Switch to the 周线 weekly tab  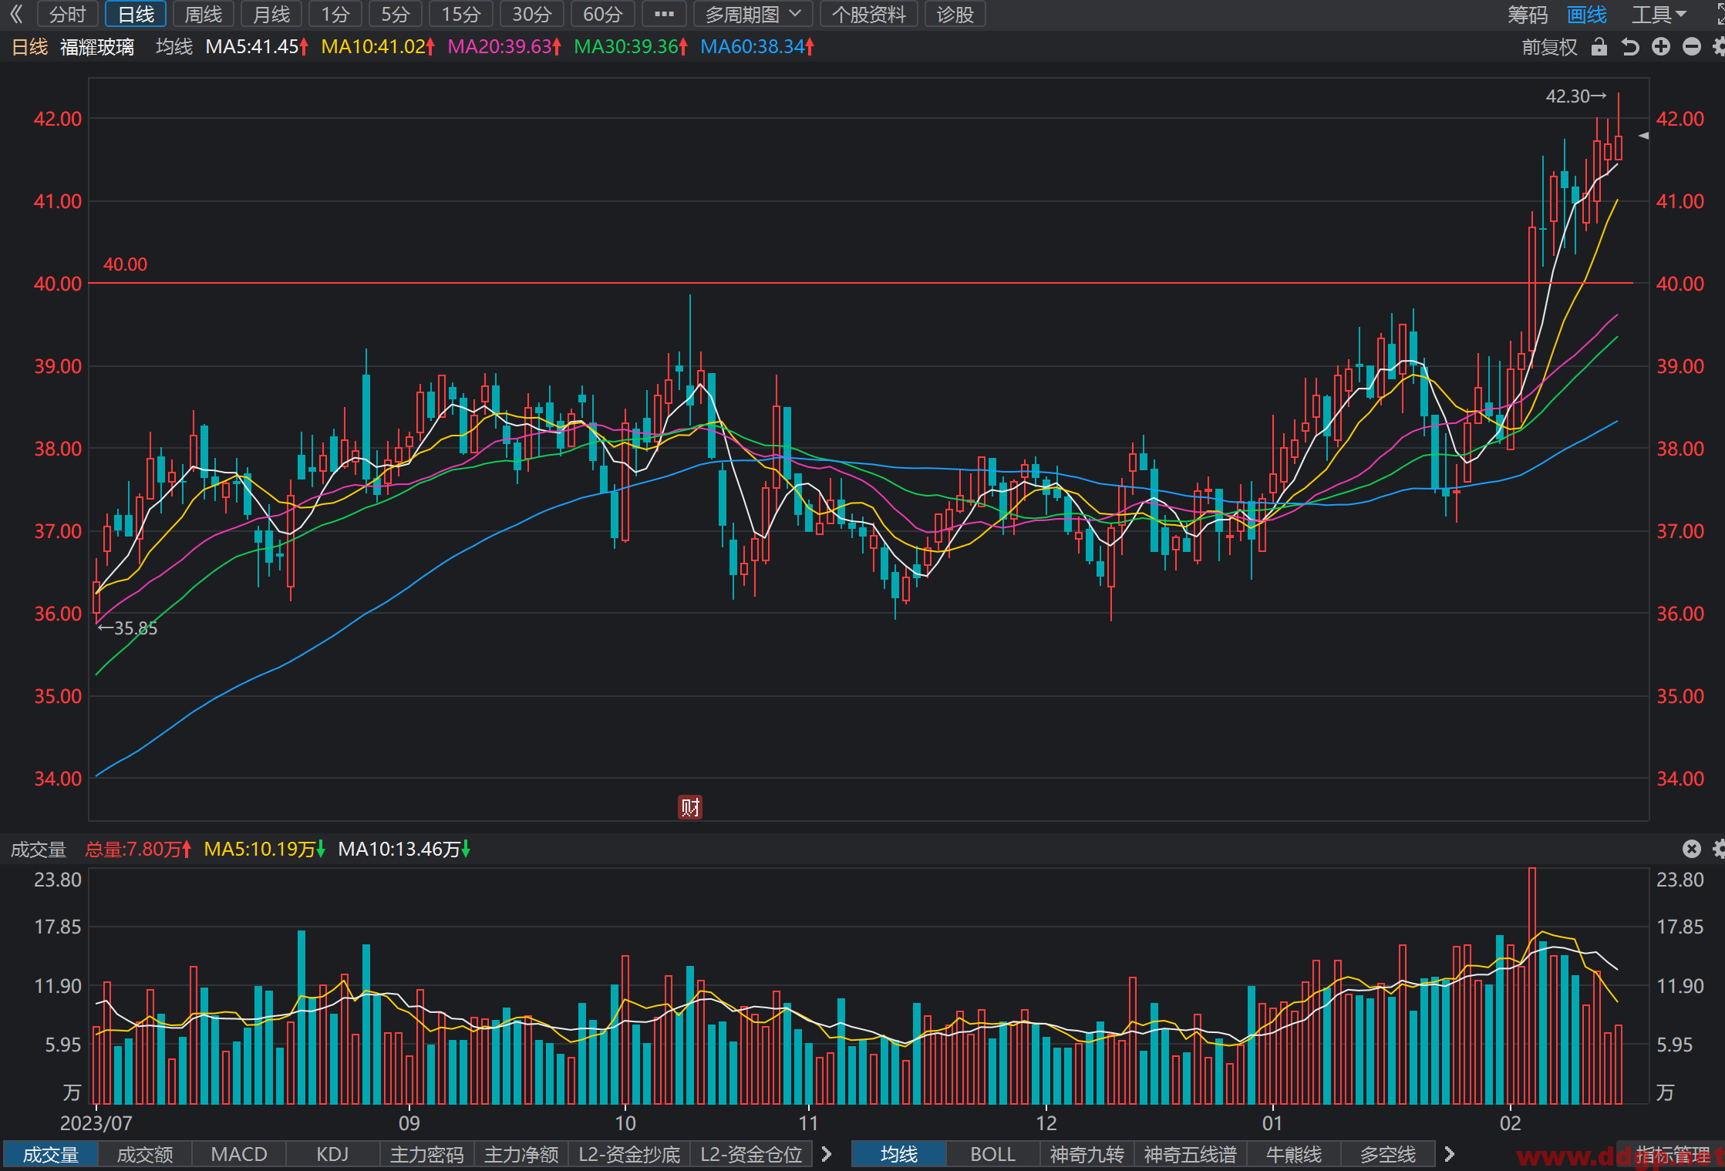(x=204, y=14)
